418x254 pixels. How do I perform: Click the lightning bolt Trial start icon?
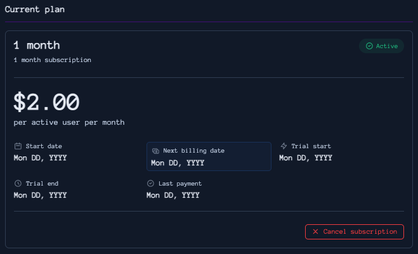(284, 146)
